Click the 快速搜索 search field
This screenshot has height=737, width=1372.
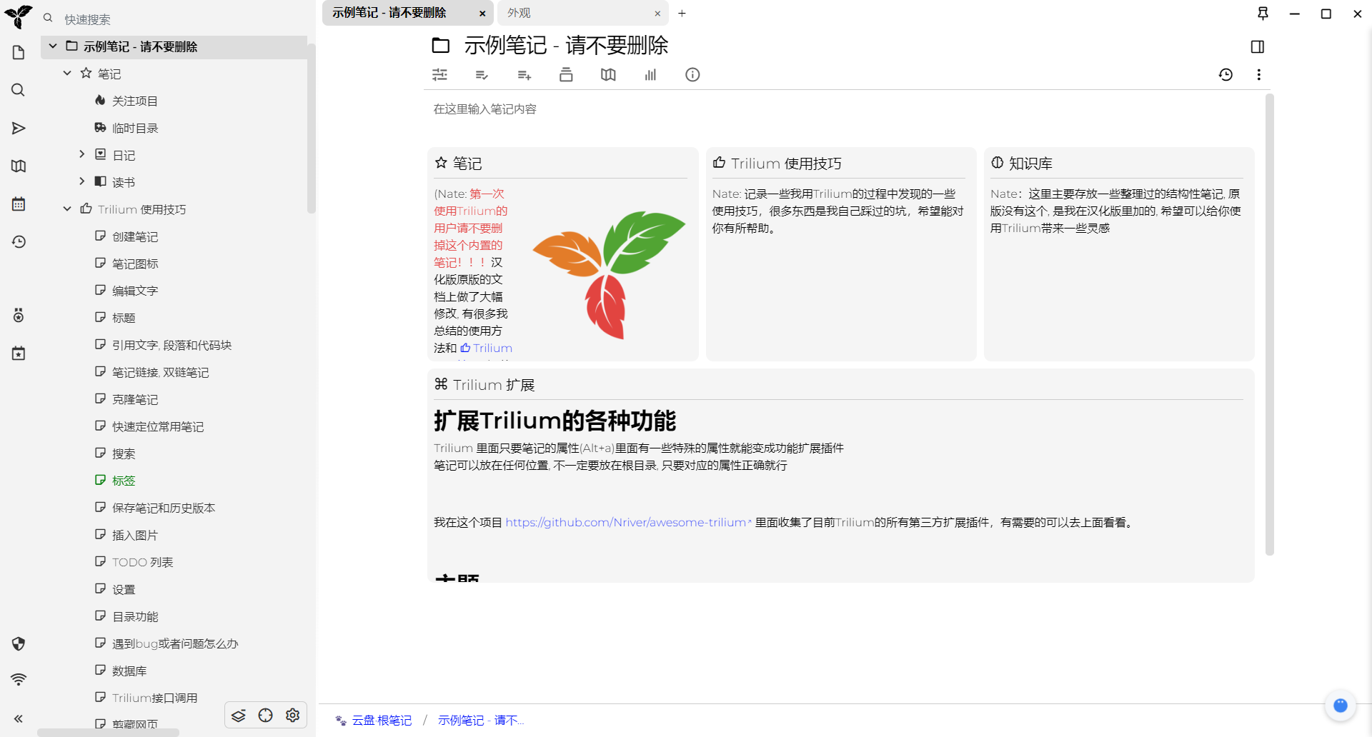[171, 19]
